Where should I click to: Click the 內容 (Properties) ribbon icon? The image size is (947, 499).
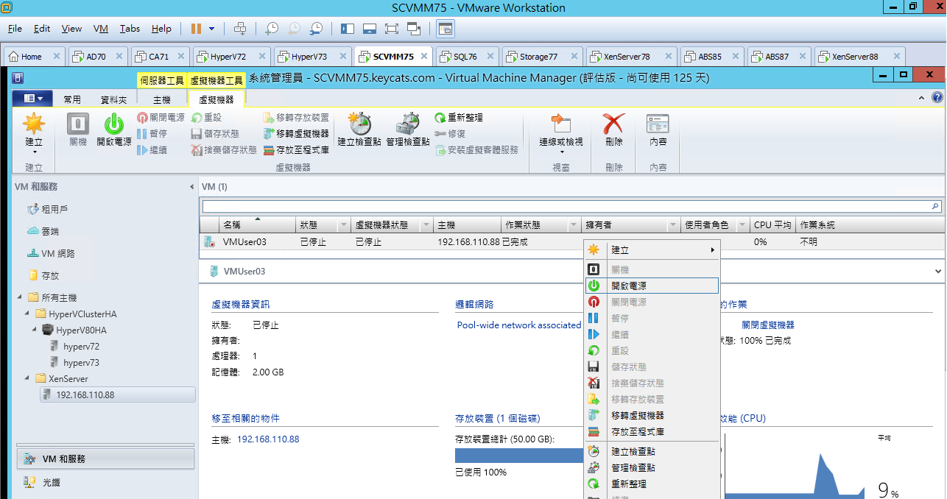[x=658, y=124]
